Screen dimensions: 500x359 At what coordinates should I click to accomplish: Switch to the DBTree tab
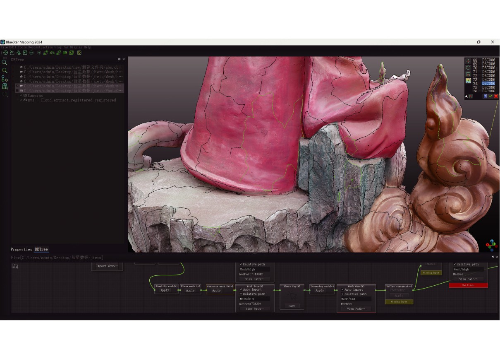(41, 249)
